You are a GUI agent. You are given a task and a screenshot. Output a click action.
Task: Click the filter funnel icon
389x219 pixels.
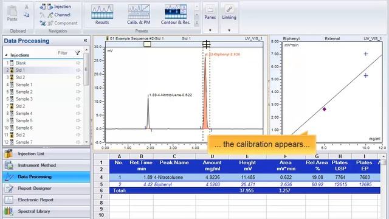pyautogui.click(x=77, y=53)
